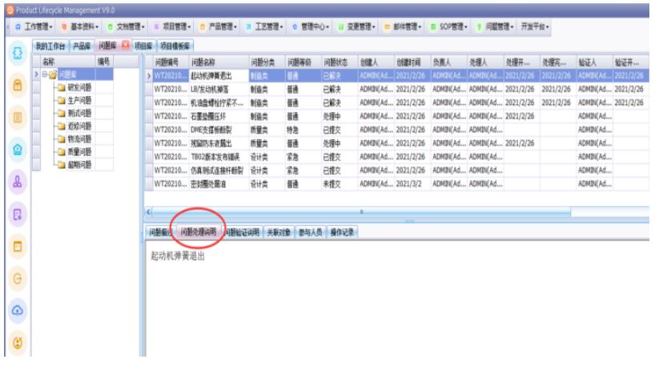
Task: Open the 工艺管理 dropdown menu
Action: pos(265,27)
